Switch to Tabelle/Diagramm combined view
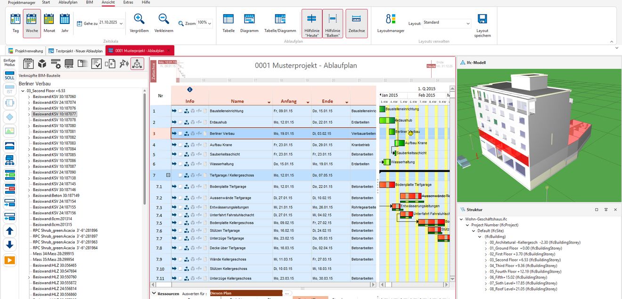The width and height of the screenshot is (622, 299). (x=280, y=23)
